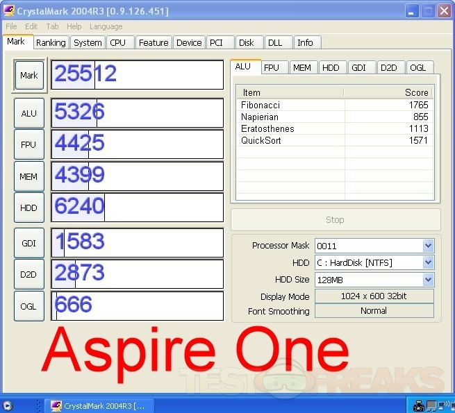Switch to the System tab
Viewport: 455px width, 413px height.
[x=88, y=42]
